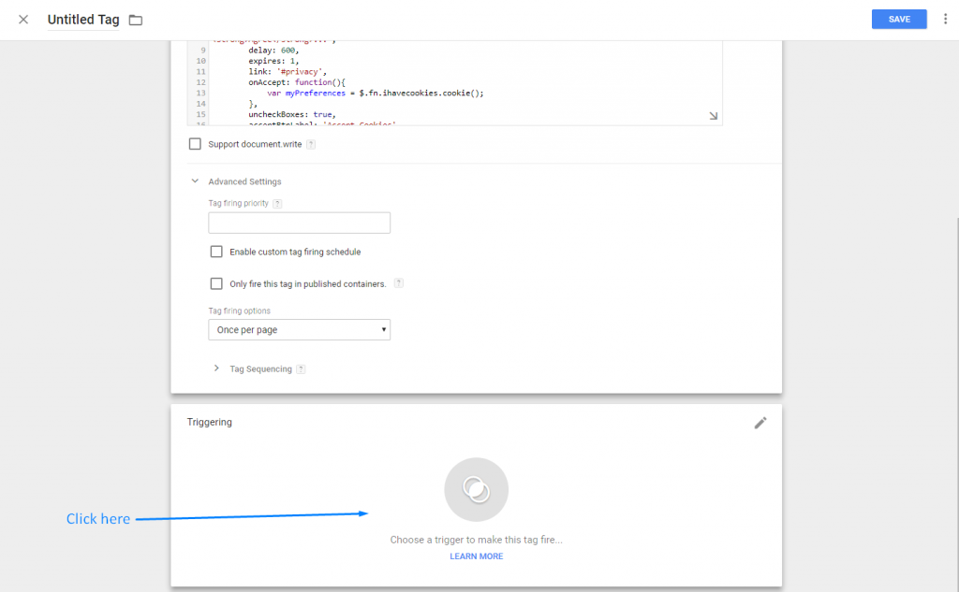
Task: Open help for Support document.write
Action: (x=311, y=144)
